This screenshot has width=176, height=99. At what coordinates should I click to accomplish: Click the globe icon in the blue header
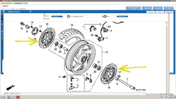coord(4,12)
